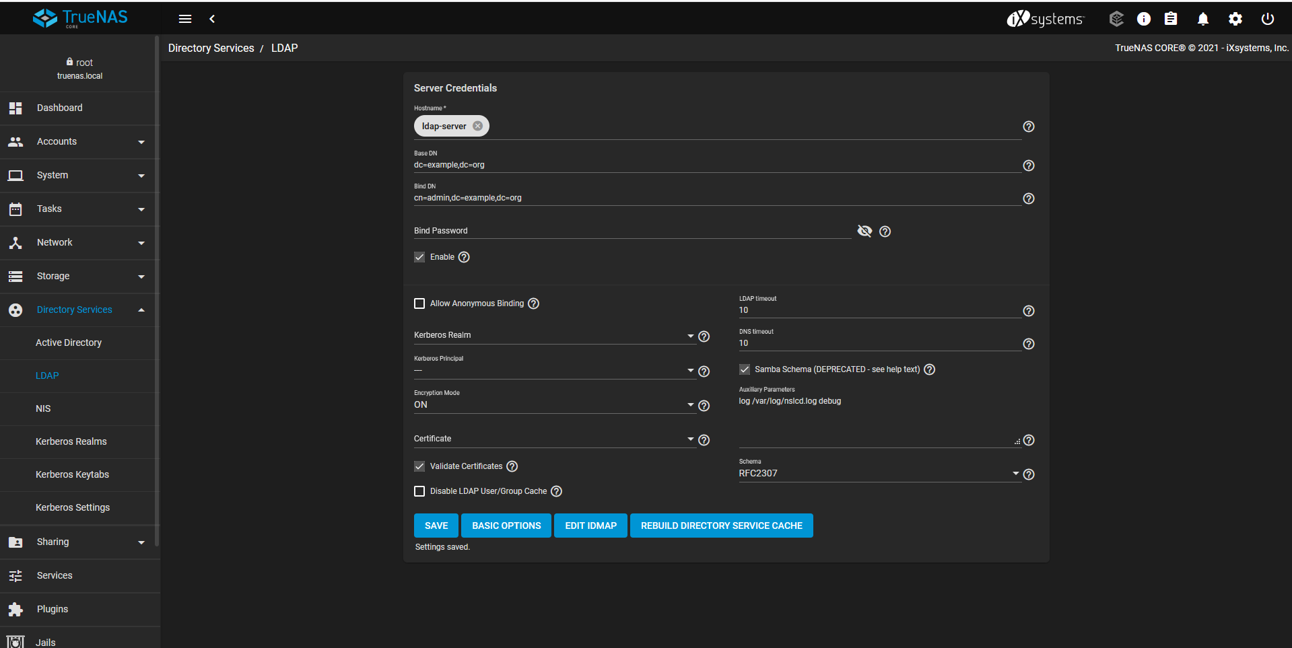
Task: Click the SAVE button
Action: pos(436,526)
